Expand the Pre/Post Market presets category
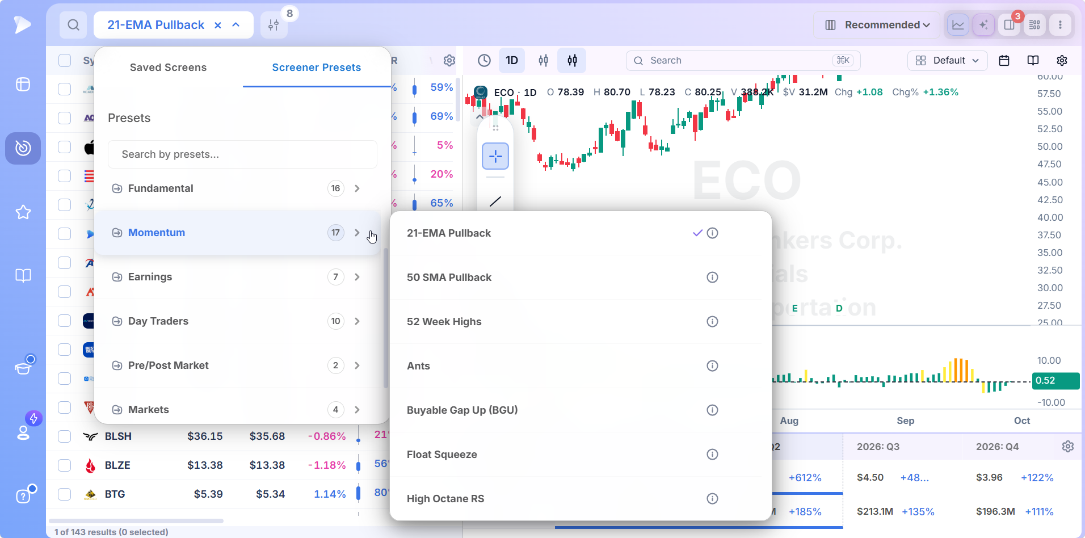Image resolution: width=1085 pixels, height=538 pixels. pyautogui.click(x=237, y=365)
